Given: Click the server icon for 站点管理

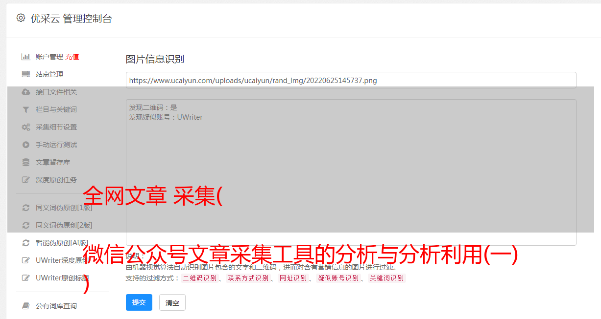Looking at the screenshot, I should [x=26, y=74].
